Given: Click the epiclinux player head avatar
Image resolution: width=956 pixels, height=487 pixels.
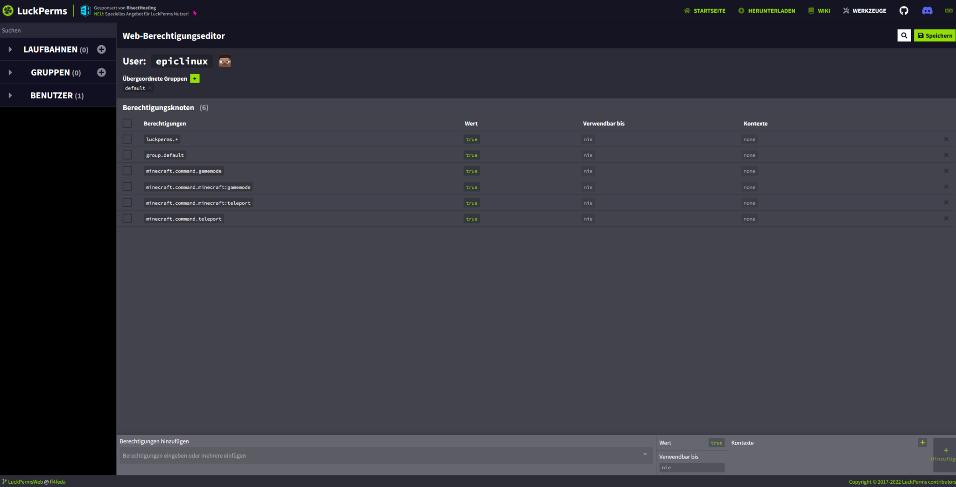Looking at the screenshot, I should click(x=225, y=61).
